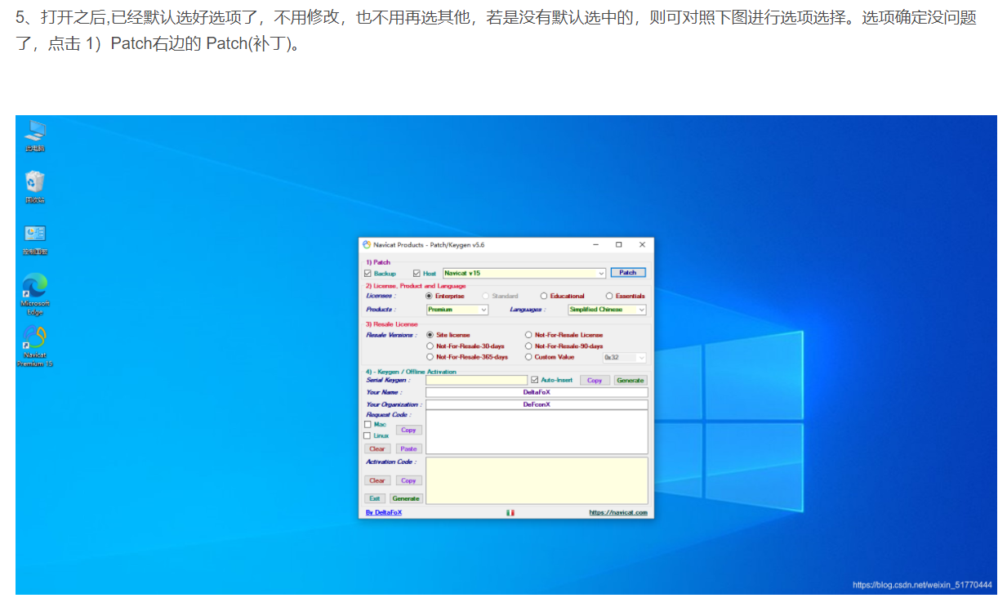Expand the Languages dropdown showing Simplified Chinese
1007x607 pixels.
click(x=607, y=310)
